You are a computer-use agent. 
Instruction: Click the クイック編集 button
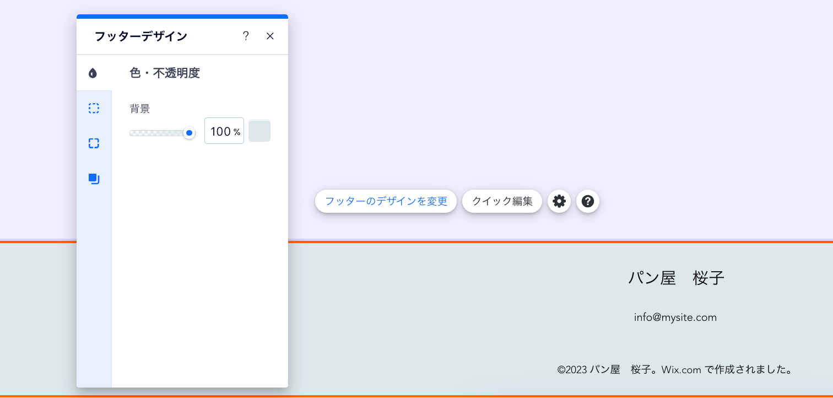click(x=502, y=201)
